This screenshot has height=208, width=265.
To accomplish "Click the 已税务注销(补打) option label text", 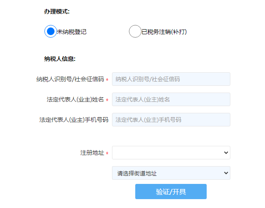I will pyautogui.click(x=164, y=32).
